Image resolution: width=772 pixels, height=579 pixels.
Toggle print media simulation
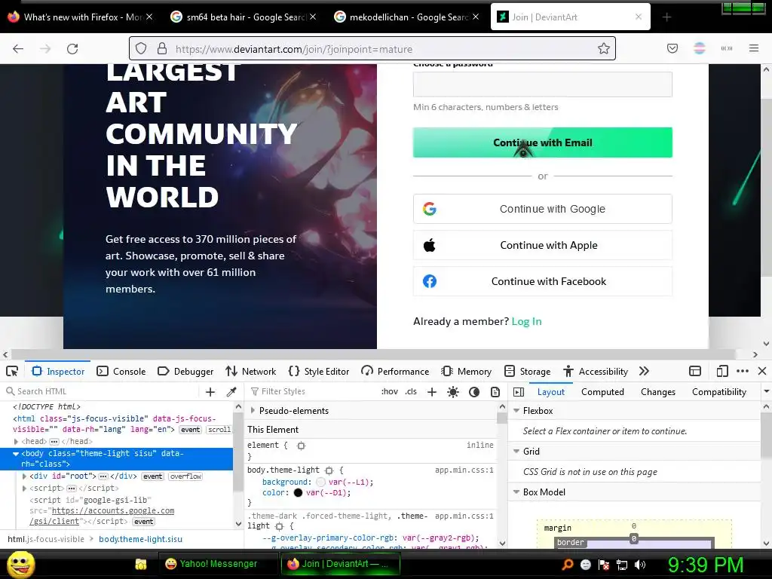click(495, 392)
